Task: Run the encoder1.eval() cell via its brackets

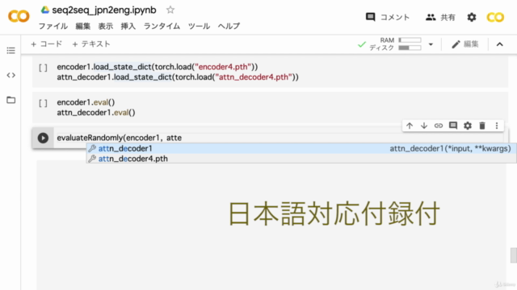Action: [x=43, y=103]
